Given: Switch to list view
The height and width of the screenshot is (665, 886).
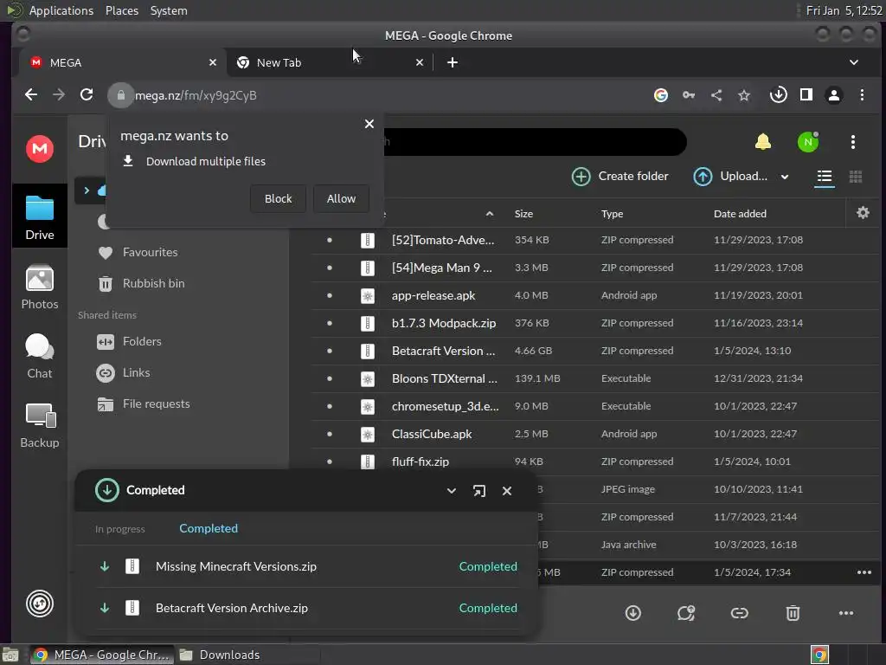Looking at the screenshot, I should coord(825,177).
